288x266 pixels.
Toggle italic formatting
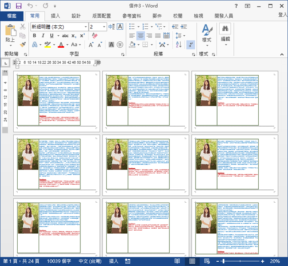pyautogui.click(x=43, y=35)
